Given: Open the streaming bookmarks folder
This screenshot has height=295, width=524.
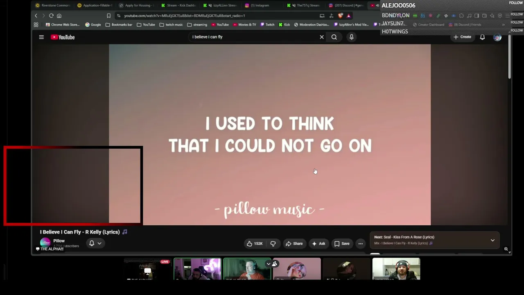Looking at the screenshot, I should pyautogui.click(x=197, y=25).
